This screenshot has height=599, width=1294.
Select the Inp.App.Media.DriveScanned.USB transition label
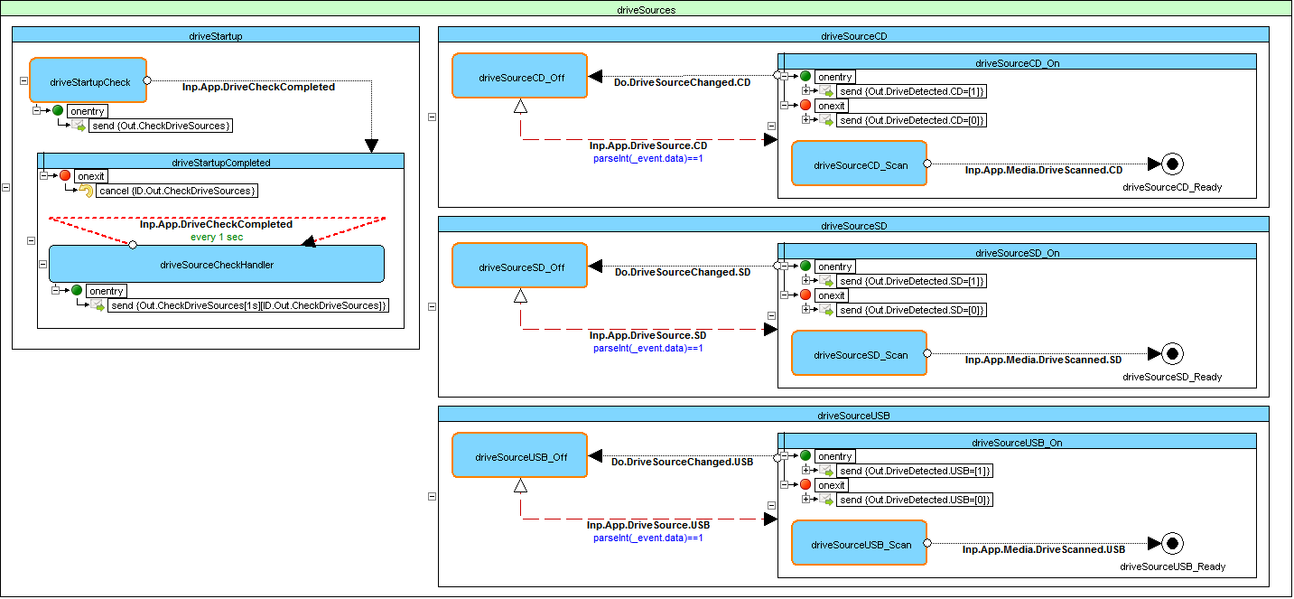[1043, 549]
